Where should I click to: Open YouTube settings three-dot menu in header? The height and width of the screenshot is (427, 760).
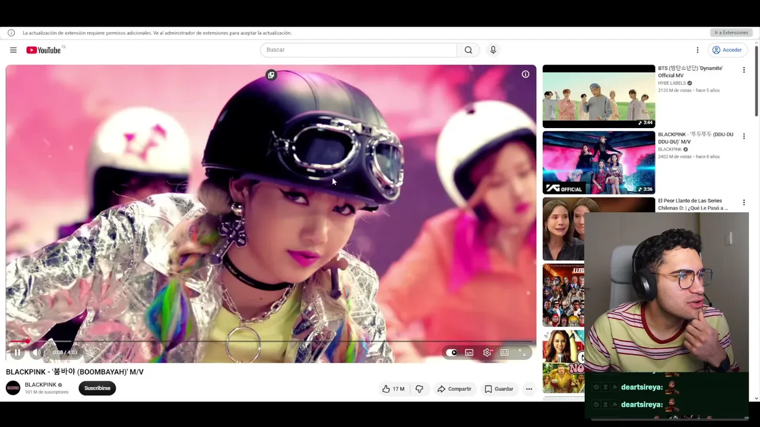pos(698,50)
